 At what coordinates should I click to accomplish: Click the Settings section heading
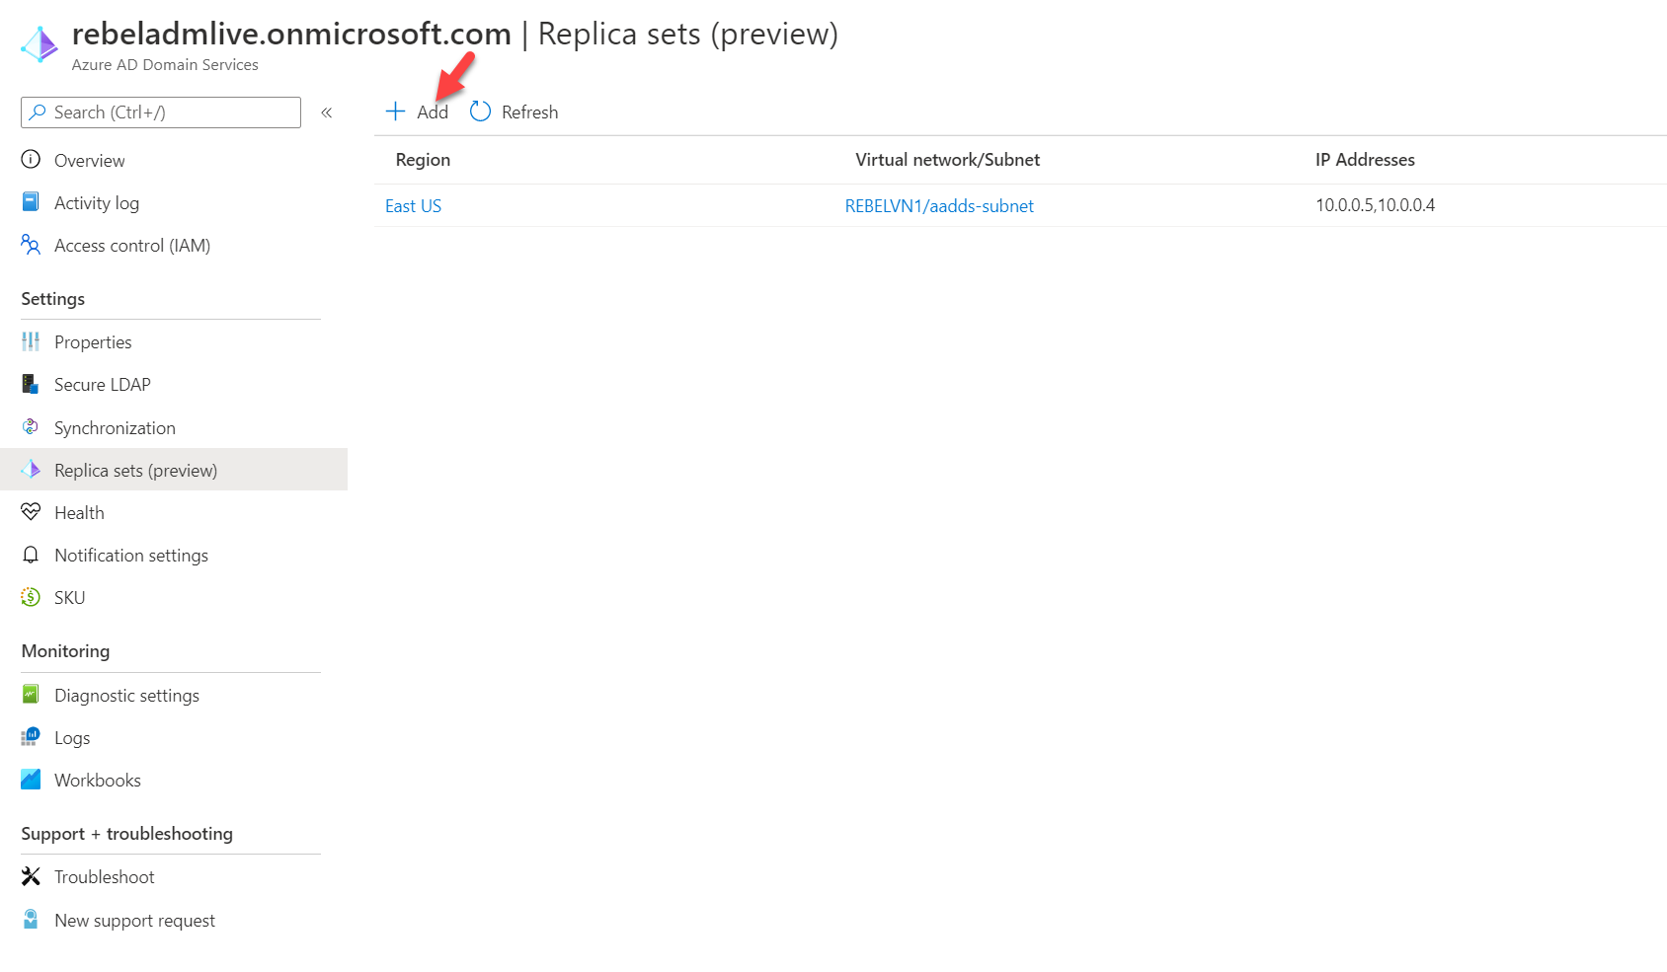pyautogui.click(x=53, y=298)
